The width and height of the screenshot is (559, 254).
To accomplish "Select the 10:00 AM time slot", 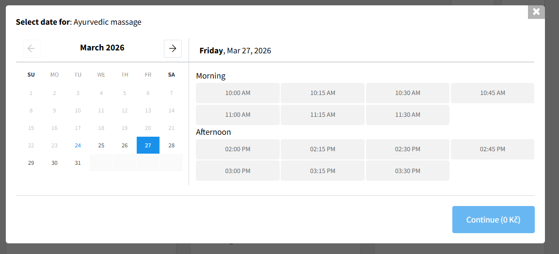I will 238,93.
